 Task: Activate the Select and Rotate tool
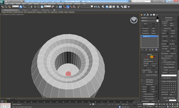point(38,7)
